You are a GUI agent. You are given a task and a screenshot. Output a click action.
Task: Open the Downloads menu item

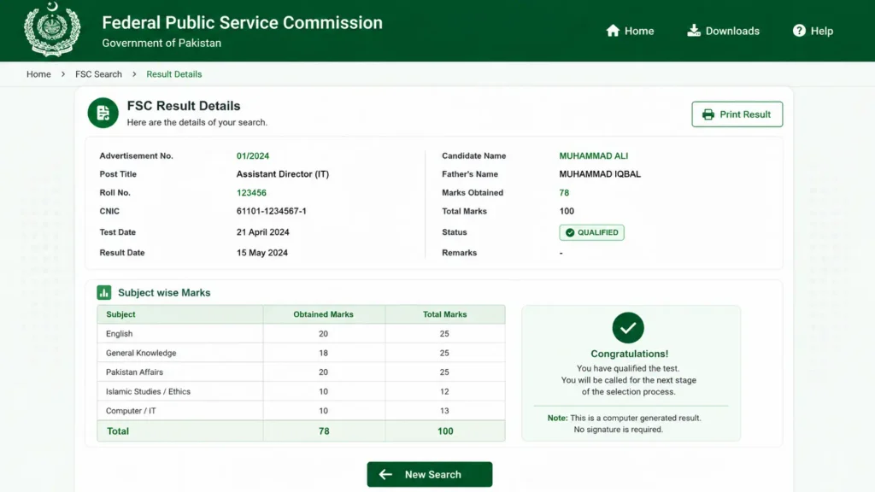point(723,31)
